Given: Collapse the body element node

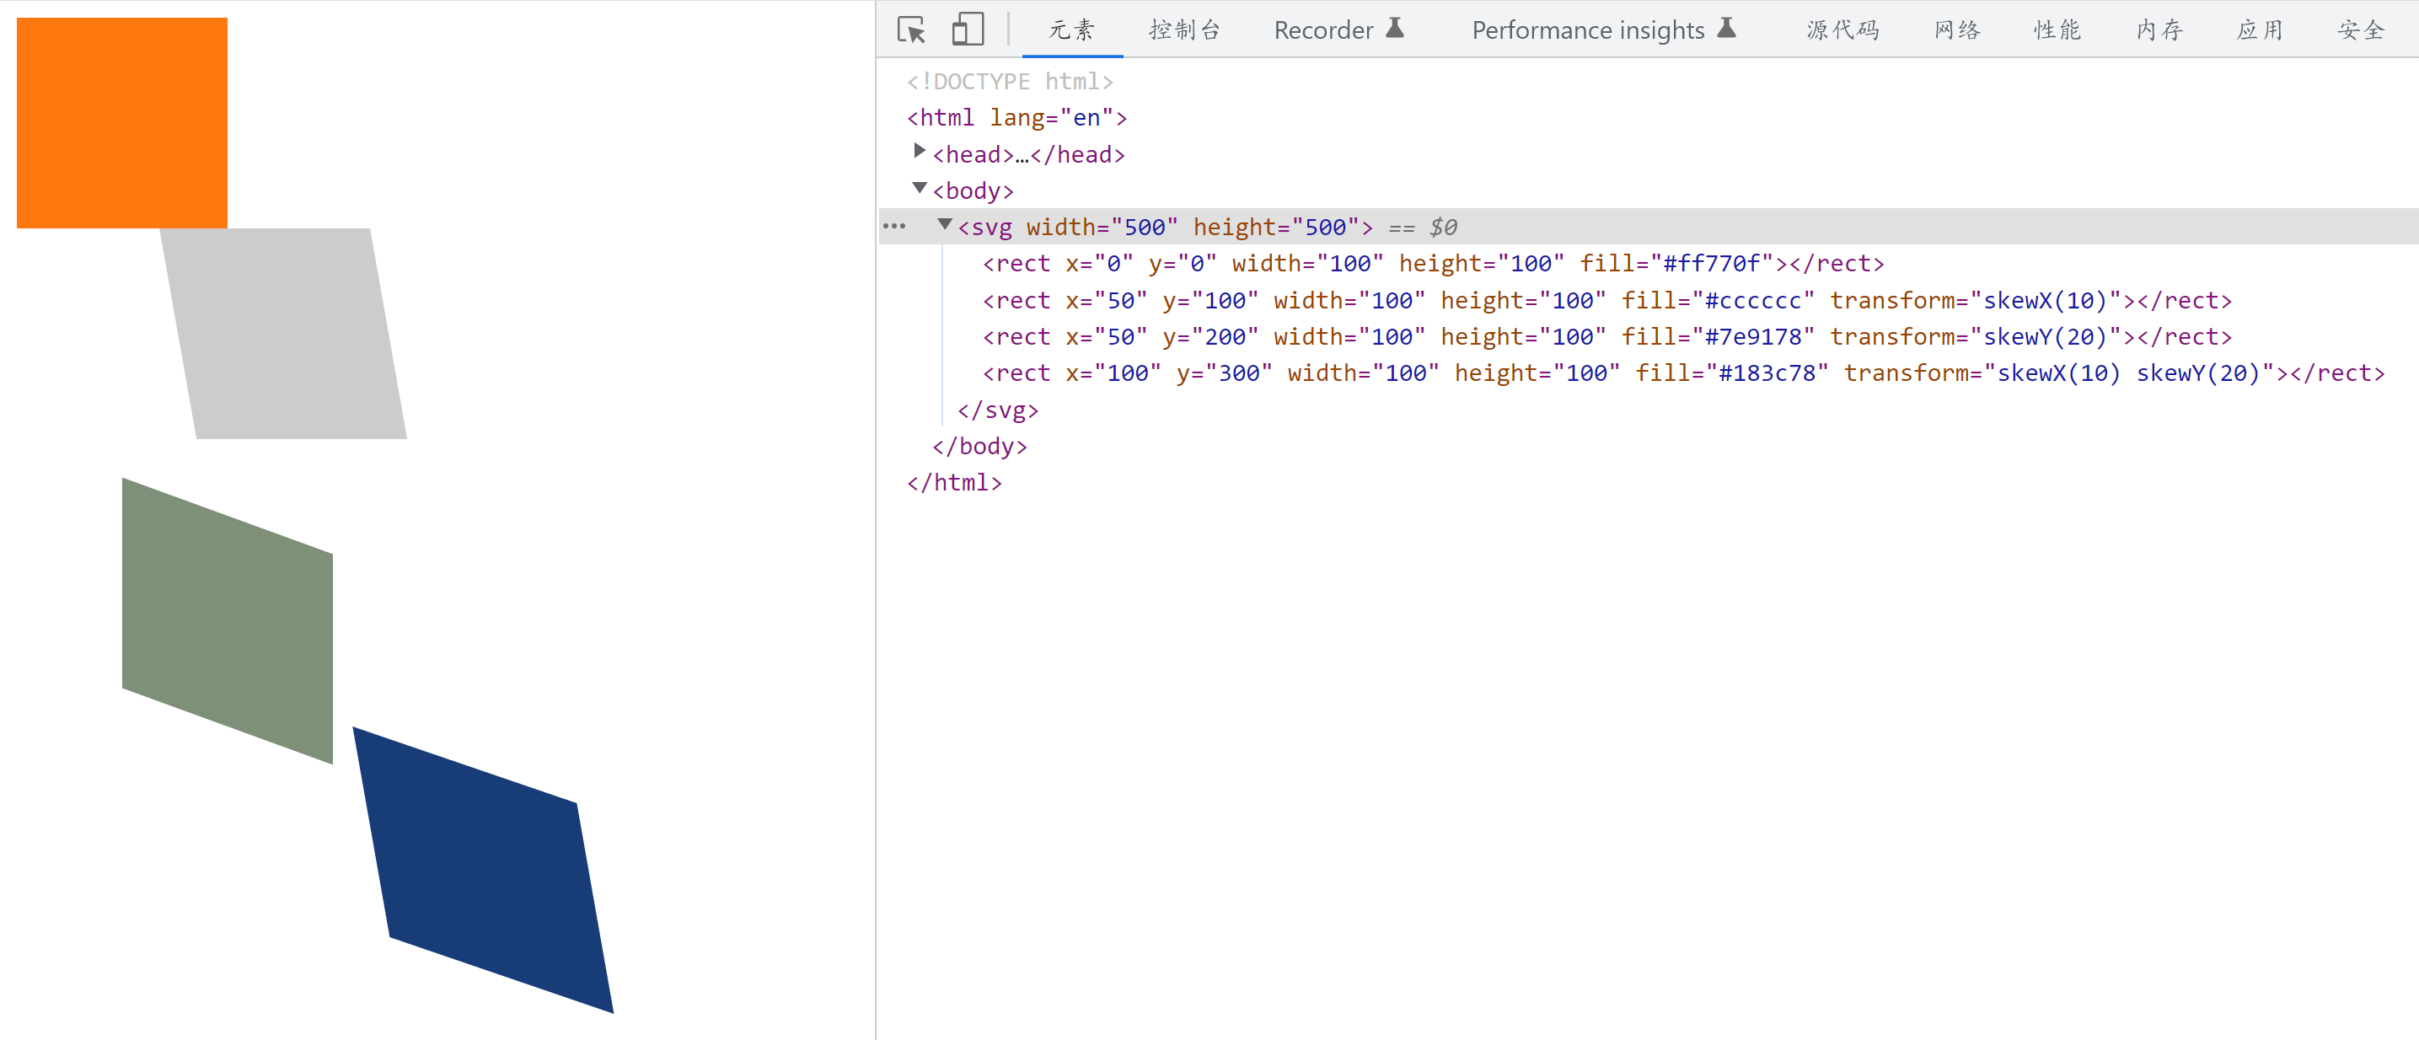Looking at the screenshot, I should pos(920,189).
